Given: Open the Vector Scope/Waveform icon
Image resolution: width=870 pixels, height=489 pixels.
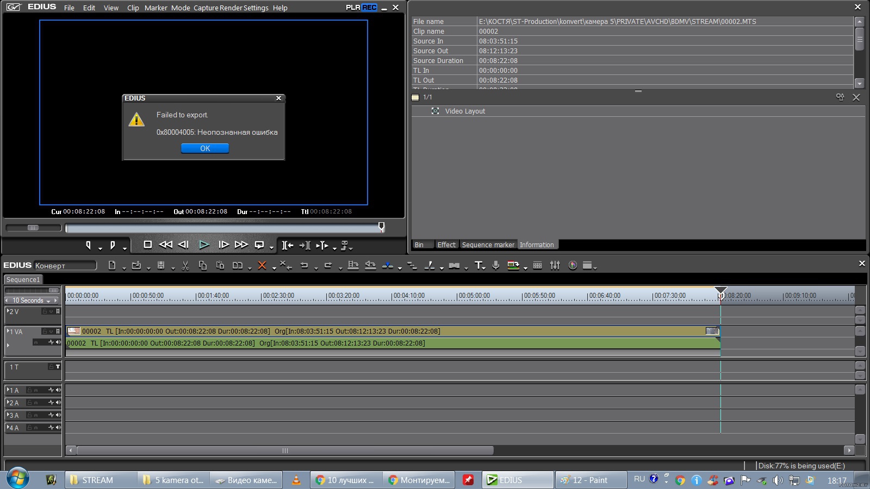Looking at the screenshot, I should (x=573, y=265).
